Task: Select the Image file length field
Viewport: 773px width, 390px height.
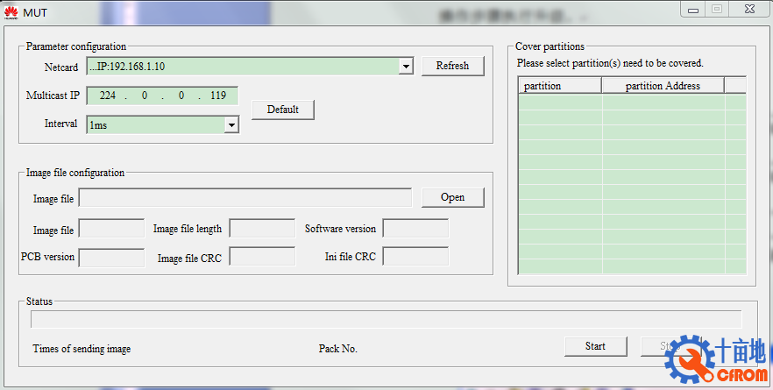Action: coord(261,229)
